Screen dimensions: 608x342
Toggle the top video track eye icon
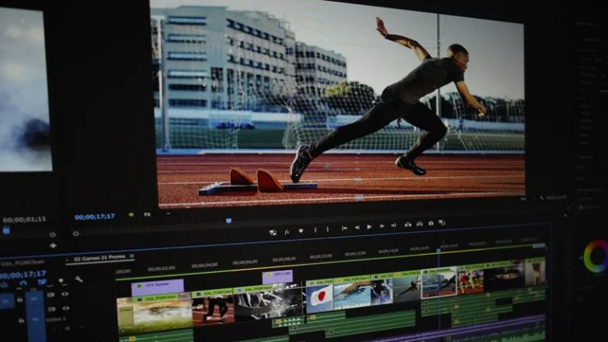[x=65, y=294]
